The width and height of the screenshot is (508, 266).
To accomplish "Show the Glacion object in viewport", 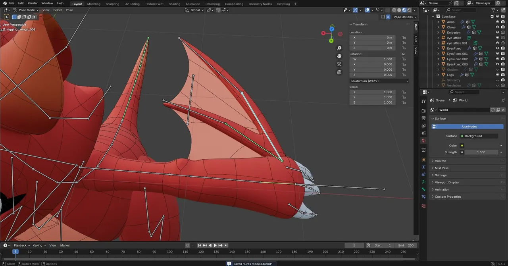I will click(497, 69).
